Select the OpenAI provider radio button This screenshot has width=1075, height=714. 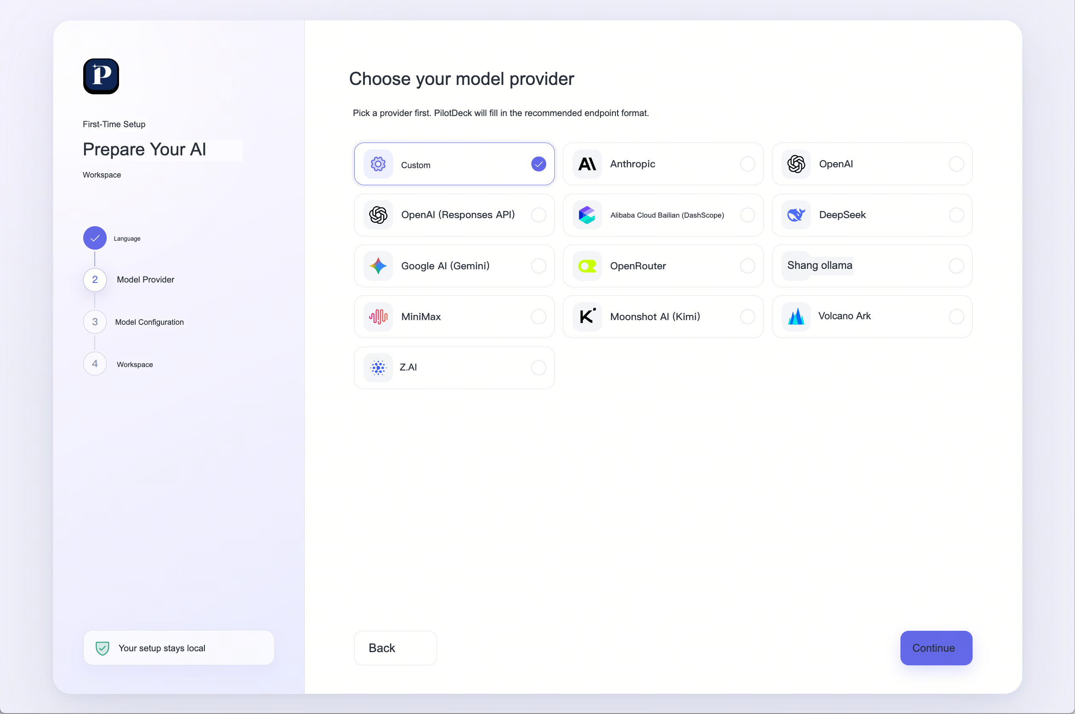coord(956,164)
